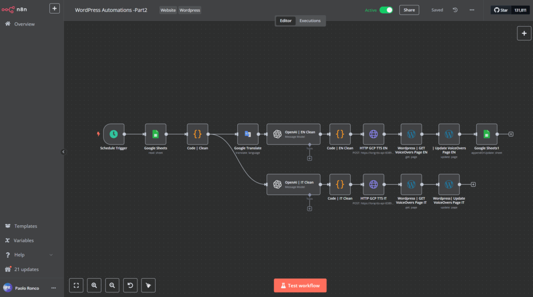Edit the workflow name WordPress Automations -Part2
This screenshot has height=297, width=533.
click(x=111, y=10)
